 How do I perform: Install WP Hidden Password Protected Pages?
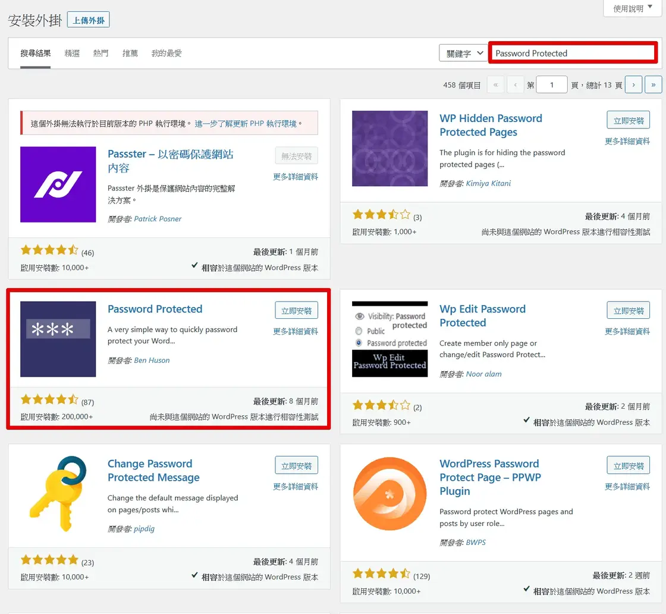[628, 120]
